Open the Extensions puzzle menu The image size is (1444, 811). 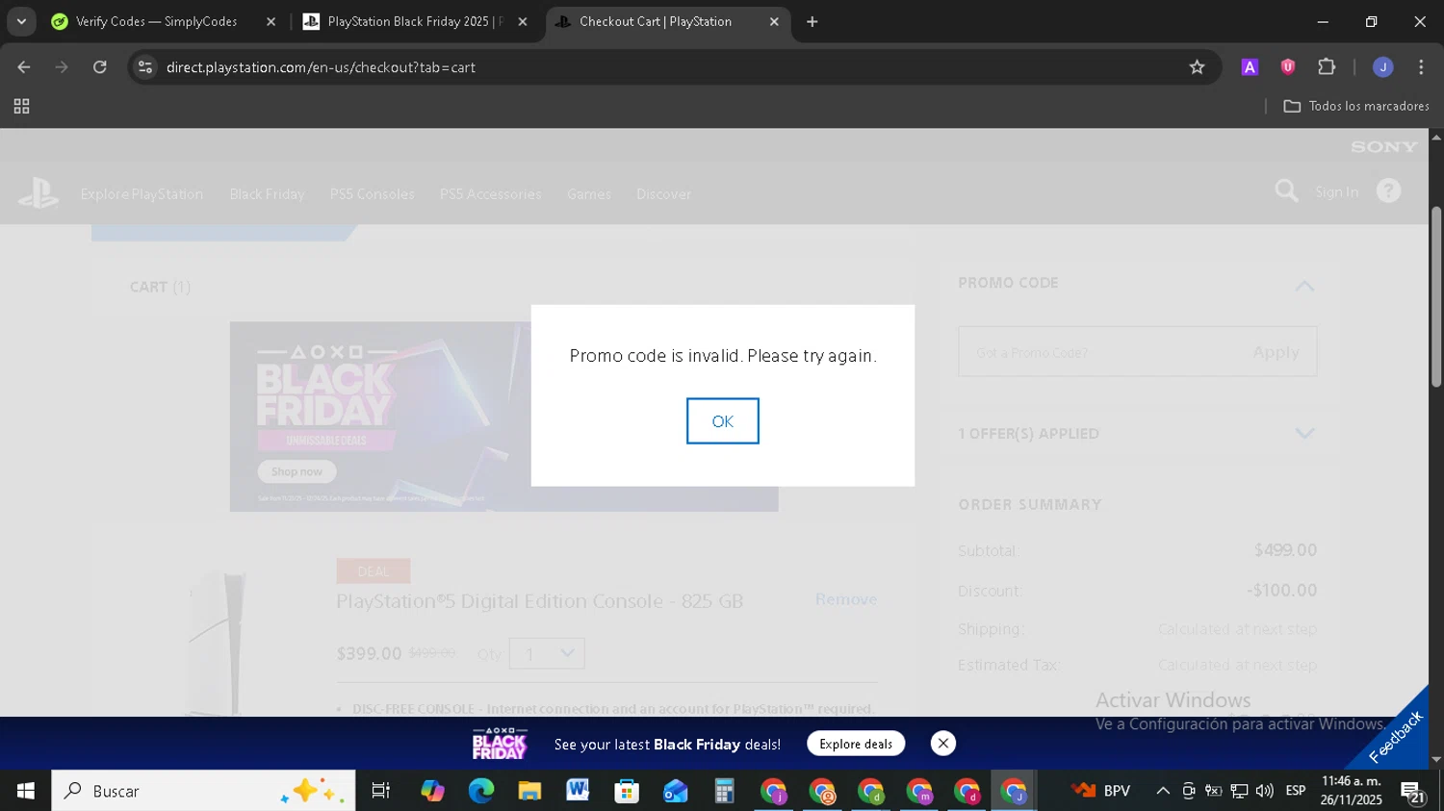pyautogui.click(x=1327, y=67)
